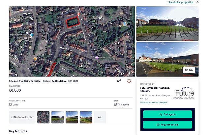Click the Request details button
This screenshot has width=209, height=135.
coord(167,124)
